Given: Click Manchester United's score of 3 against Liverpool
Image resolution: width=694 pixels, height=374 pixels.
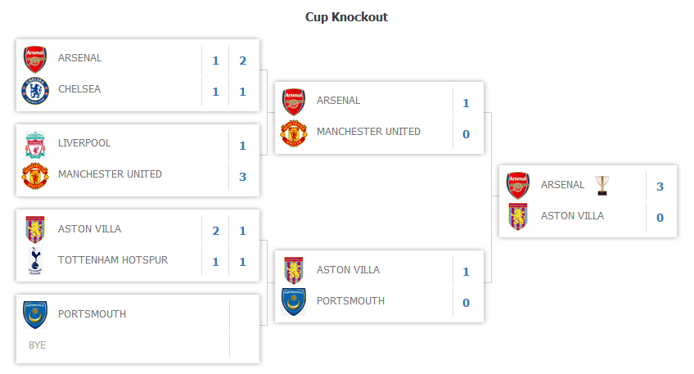Looking at the screenshot, I should [x=243, y=177].
